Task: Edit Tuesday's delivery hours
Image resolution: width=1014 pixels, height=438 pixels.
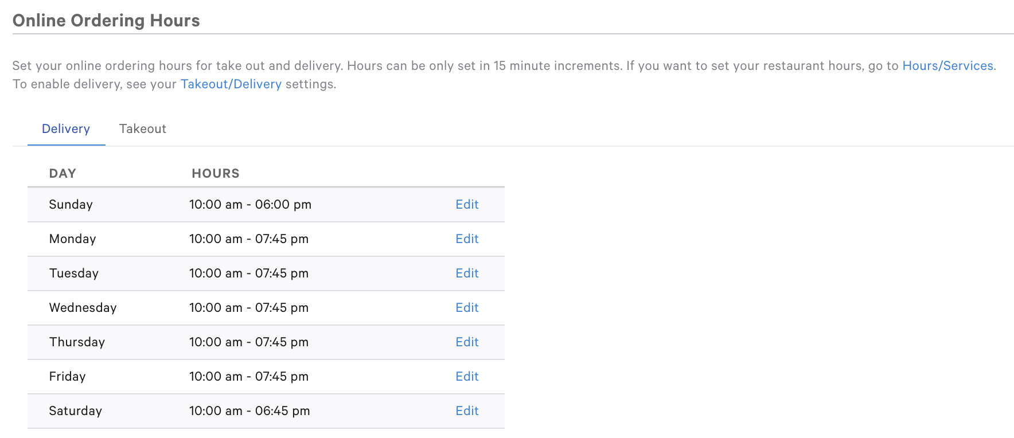Action: coord(466,273)
